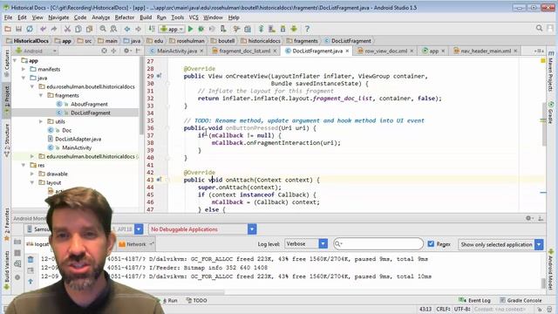Toggle the Structure tool window button
Image resolution: width=558 pixels, height=314 pixels.
(x=7, y=140)
